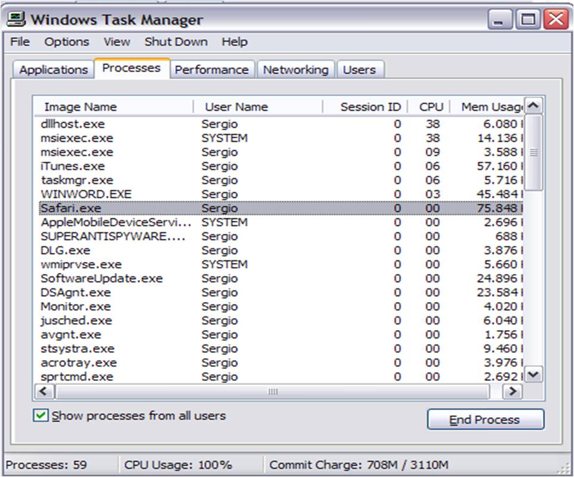Select the dllhost.exe process
The height and width of the screenshot is (477, 574).
tap(281, 124)
